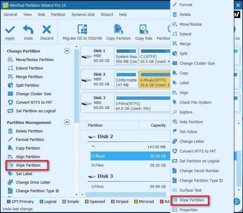The height and width of the screenshot is (213, 243).
Task: Open the Disk menu
Action: pos(42,15)
